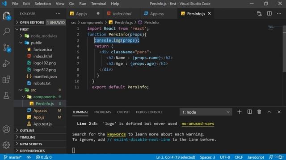Open the Run menu

click(x=83, y=4)
